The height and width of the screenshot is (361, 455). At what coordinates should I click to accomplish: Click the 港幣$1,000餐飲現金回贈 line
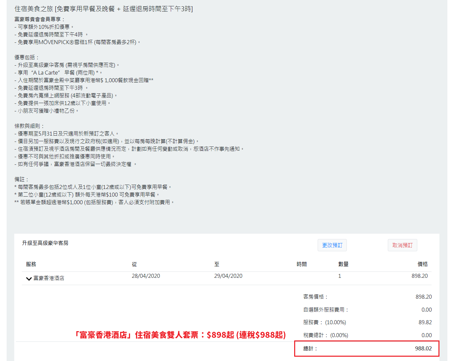pyautogui.click(x=84, y=80)
